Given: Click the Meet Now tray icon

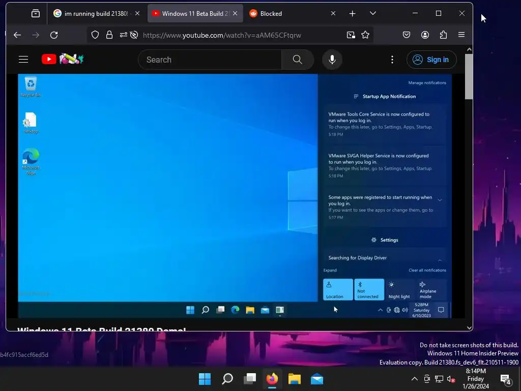Looking at the screenshot, I should (x=427, y=379).
